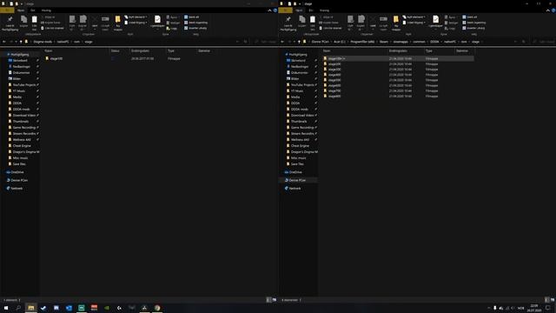This screenshot has height=313, width=556.
Task: Open the taskbar clock
Action: click(534, 308)
